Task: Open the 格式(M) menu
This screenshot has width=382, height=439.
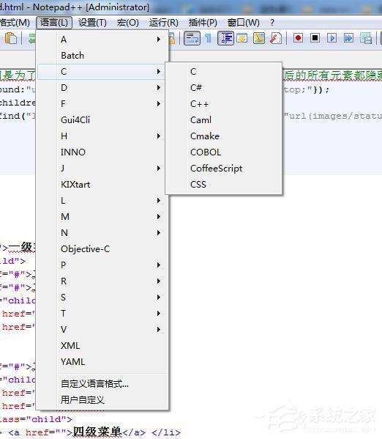Action: 15,23
